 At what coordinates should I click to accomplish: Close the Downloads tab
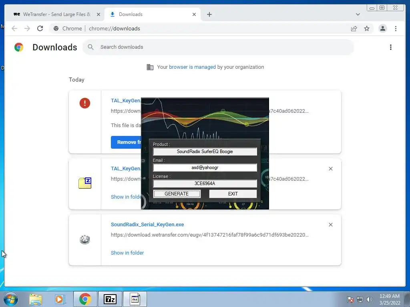(x=194, y=14)
